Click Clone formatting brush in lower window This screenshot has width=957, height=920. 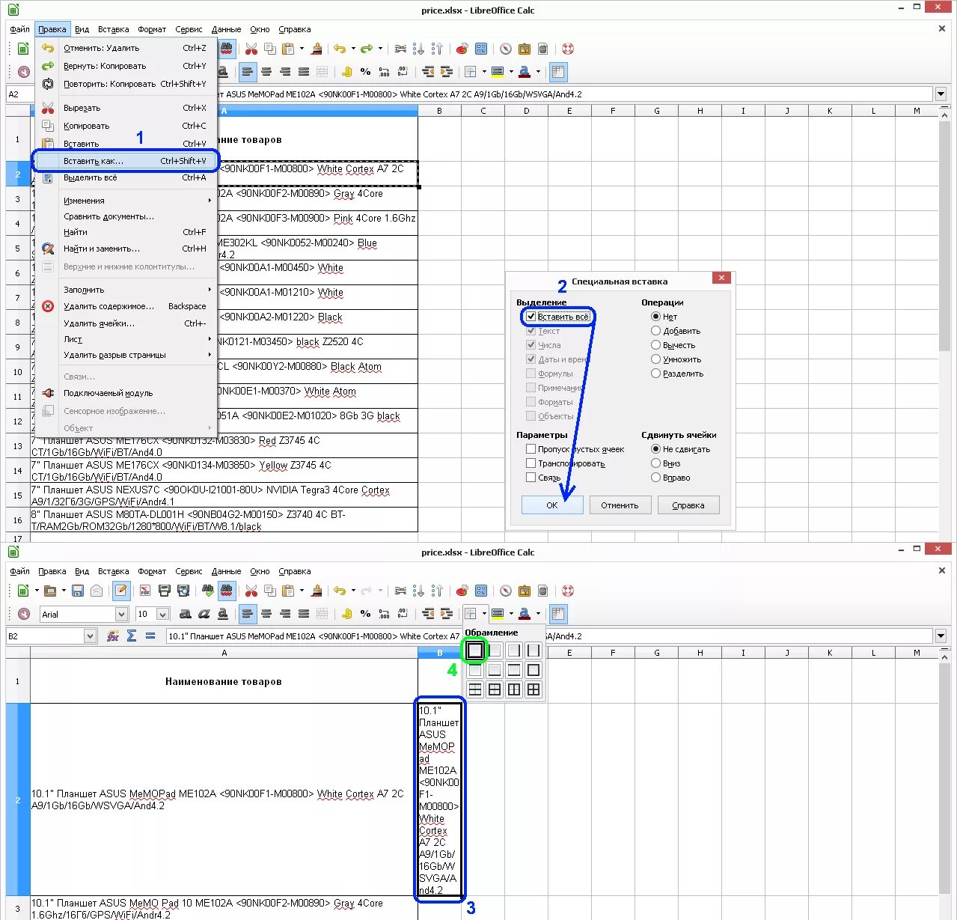[317, 591]
